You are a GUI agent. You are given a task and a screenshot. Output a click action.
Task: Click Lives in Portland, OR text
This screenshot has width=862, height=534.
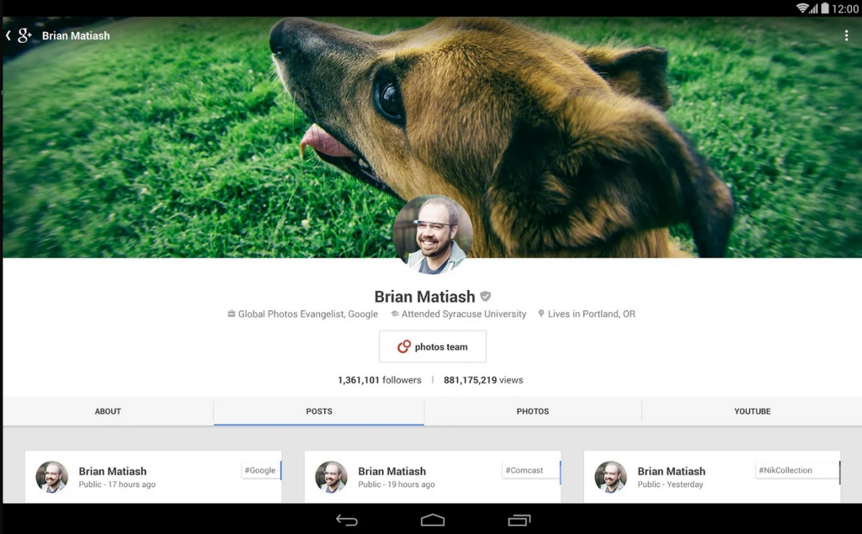click(592, 314)
